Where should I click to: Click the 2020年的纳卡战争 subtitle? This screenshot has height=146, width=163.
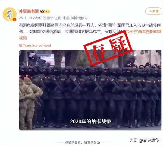point(90,121)
